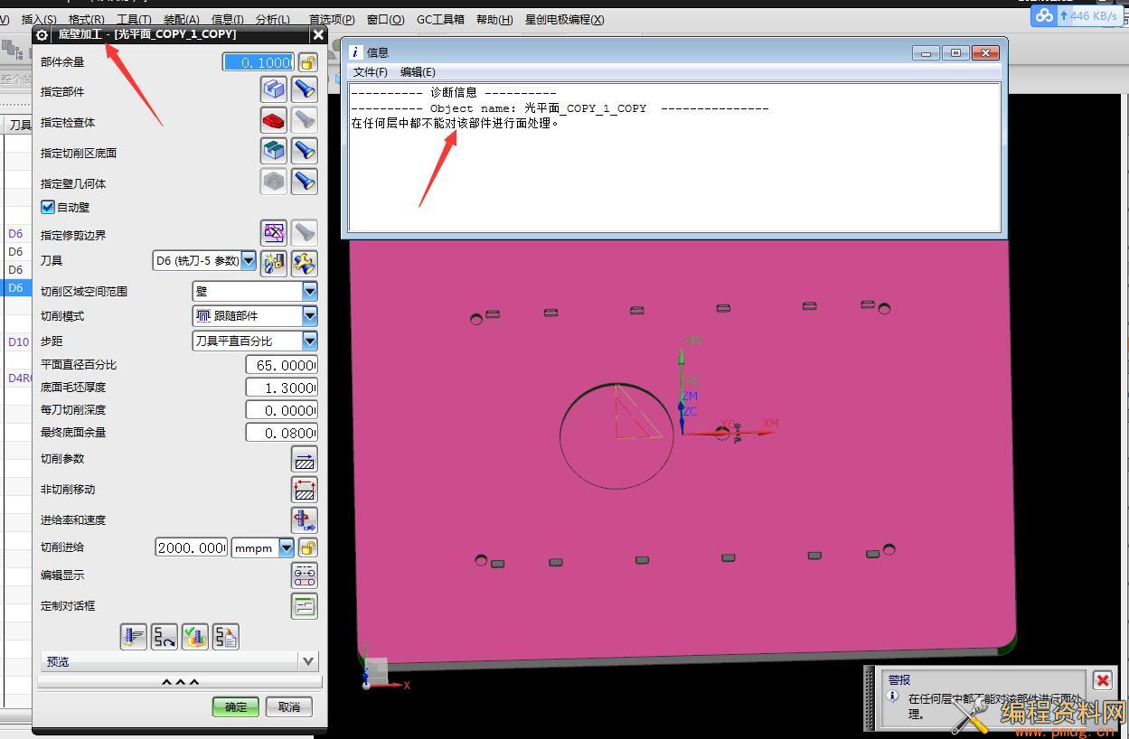The width and height of the screenshot is (1129, 739).
Task: Open the 工具(T) menu
Action: point(134,19)
